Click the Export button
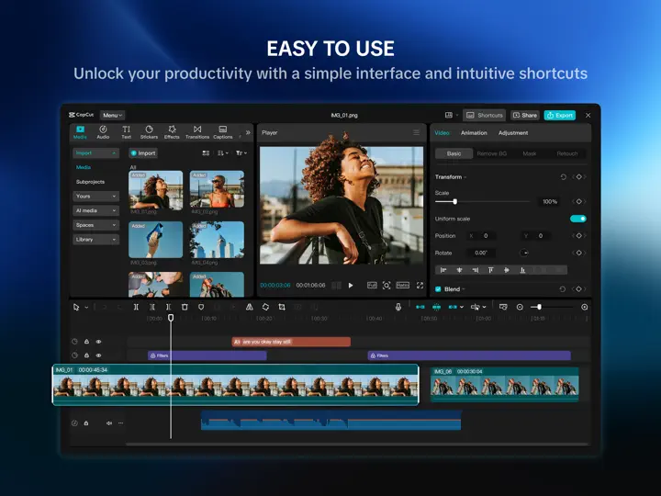Image resolution: width=661 pixels, height=496 pixels. pos(560,115)
